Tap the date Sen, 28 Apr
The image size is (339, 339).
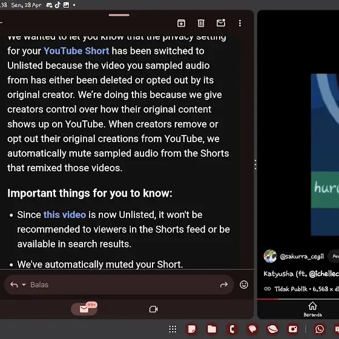(x=26, y=5)
